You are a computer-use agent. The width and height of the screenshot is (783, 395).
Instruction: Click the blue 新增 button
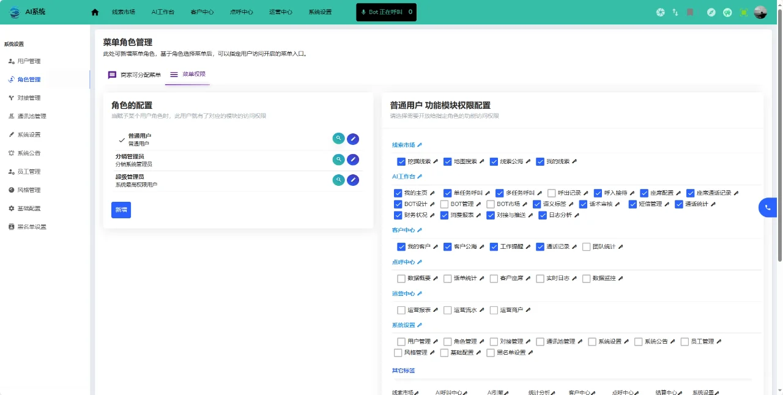121,210
